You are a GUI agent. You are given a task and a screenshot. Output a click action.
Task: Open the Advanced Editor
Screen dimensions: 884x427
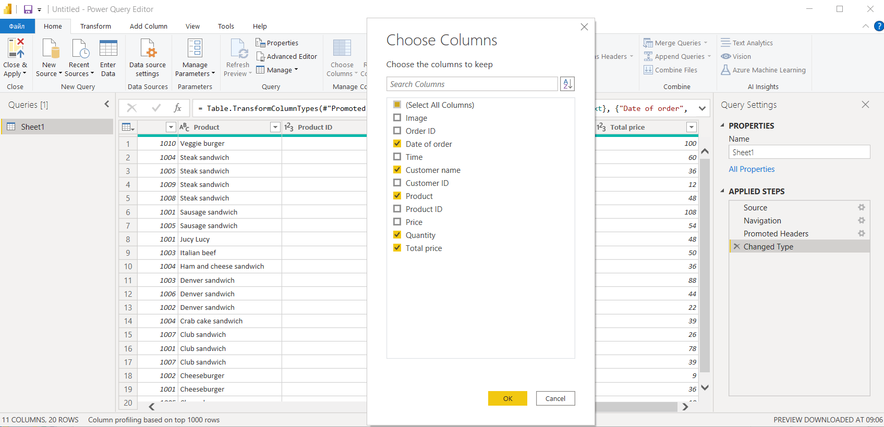[286, 56]
